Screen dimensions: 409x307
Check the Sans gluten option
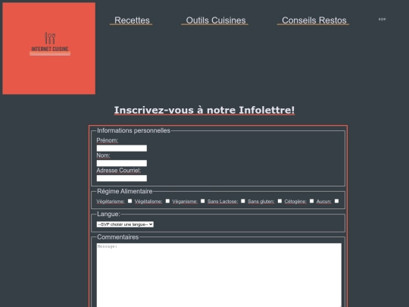pos(279,201)
